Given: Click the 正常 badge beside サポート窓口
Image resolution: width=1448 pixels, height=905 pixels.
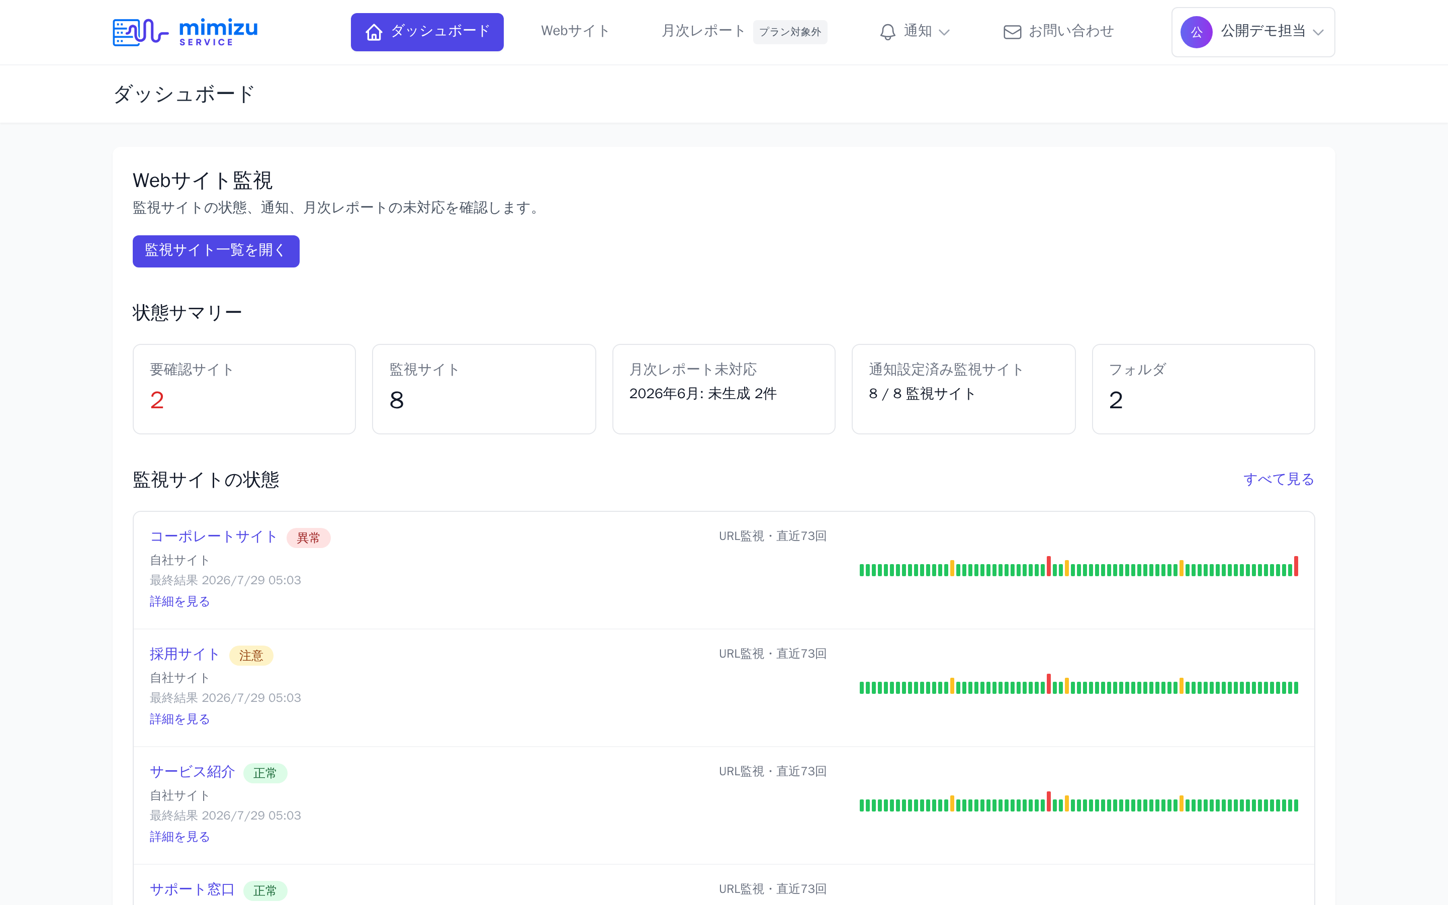Looking at the screenshot, I should coord(265,890).
